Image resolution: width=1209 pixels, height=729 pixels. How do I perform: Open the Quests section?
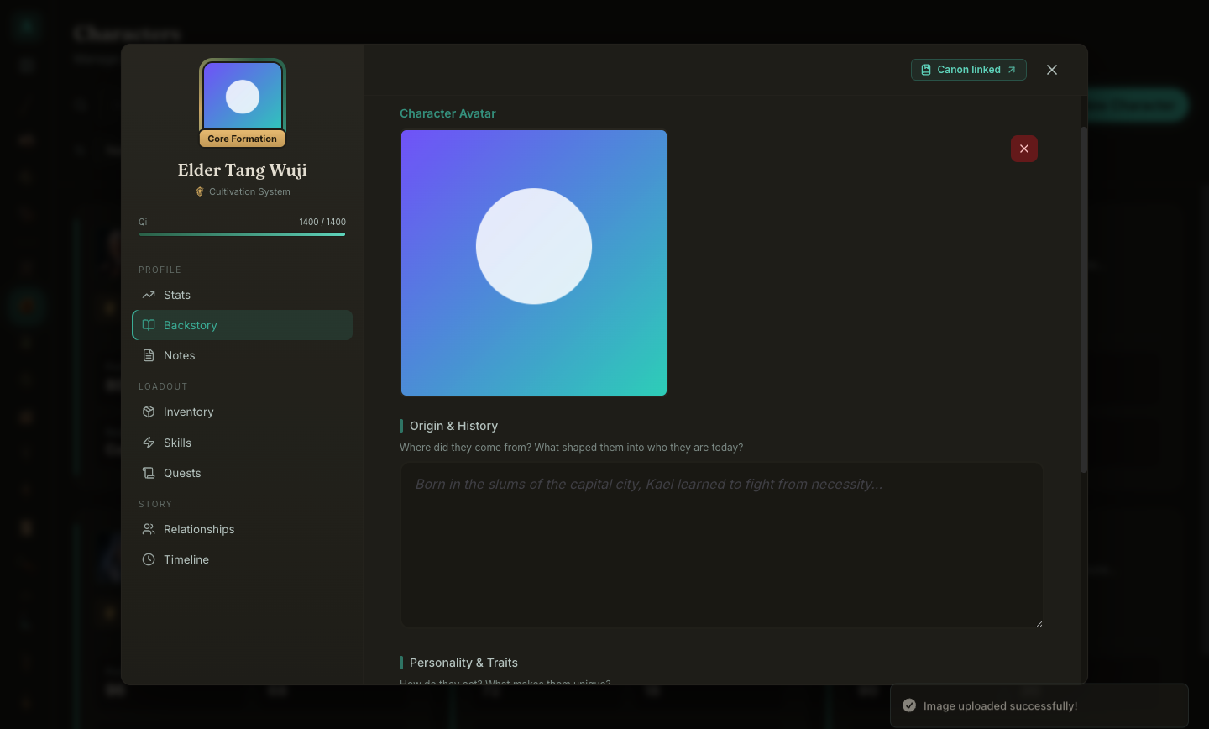pyautogui.click(x=242, y=473)
